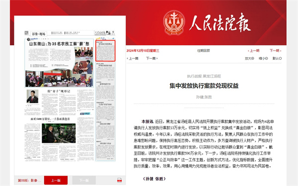Click the QR code icon on newspaper page
Viewport: 298px width, 186px height.
pos(26,33)
